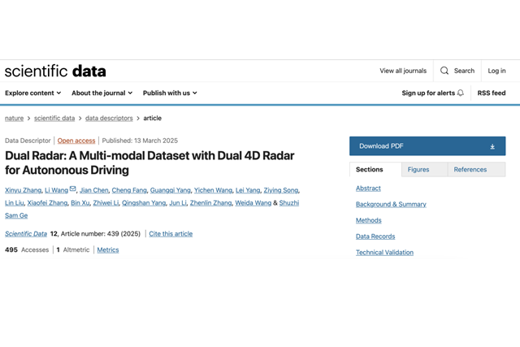The height and width of the screenshot is (347, 520).
Task: Click the download arrow icon
Action: point(492,146)
